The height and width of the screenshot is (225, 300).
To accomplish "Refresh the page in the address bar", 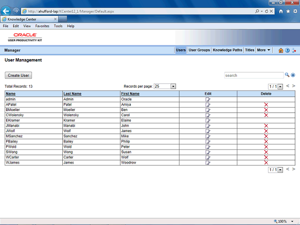I will click(x=267, y=11).
